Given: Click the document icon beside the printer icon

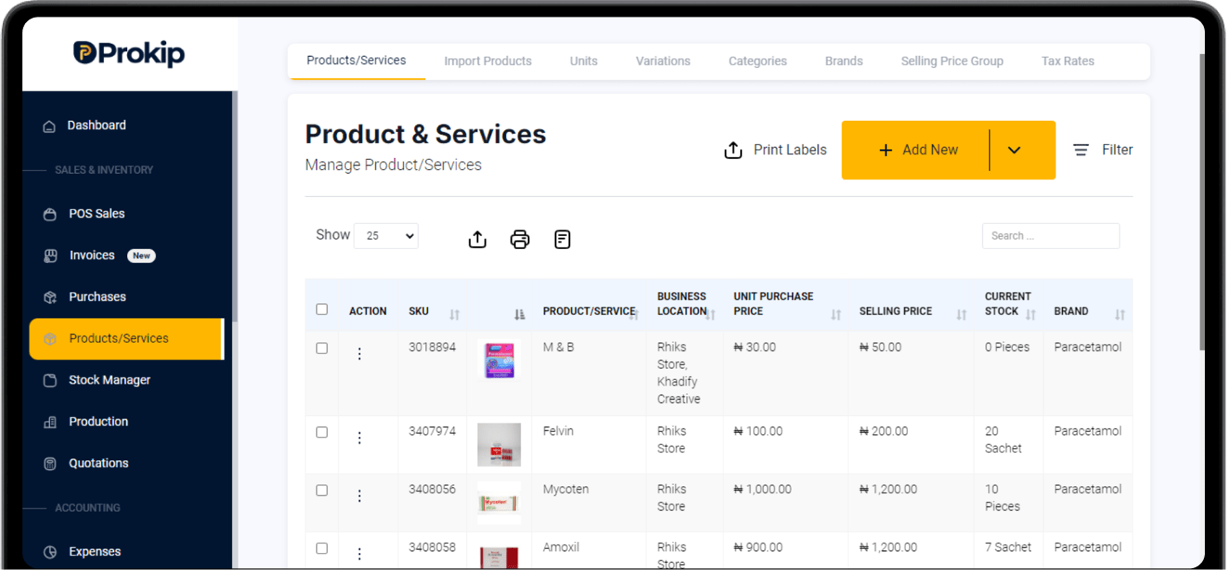Looking at the screenshot, I should point(562,240).
